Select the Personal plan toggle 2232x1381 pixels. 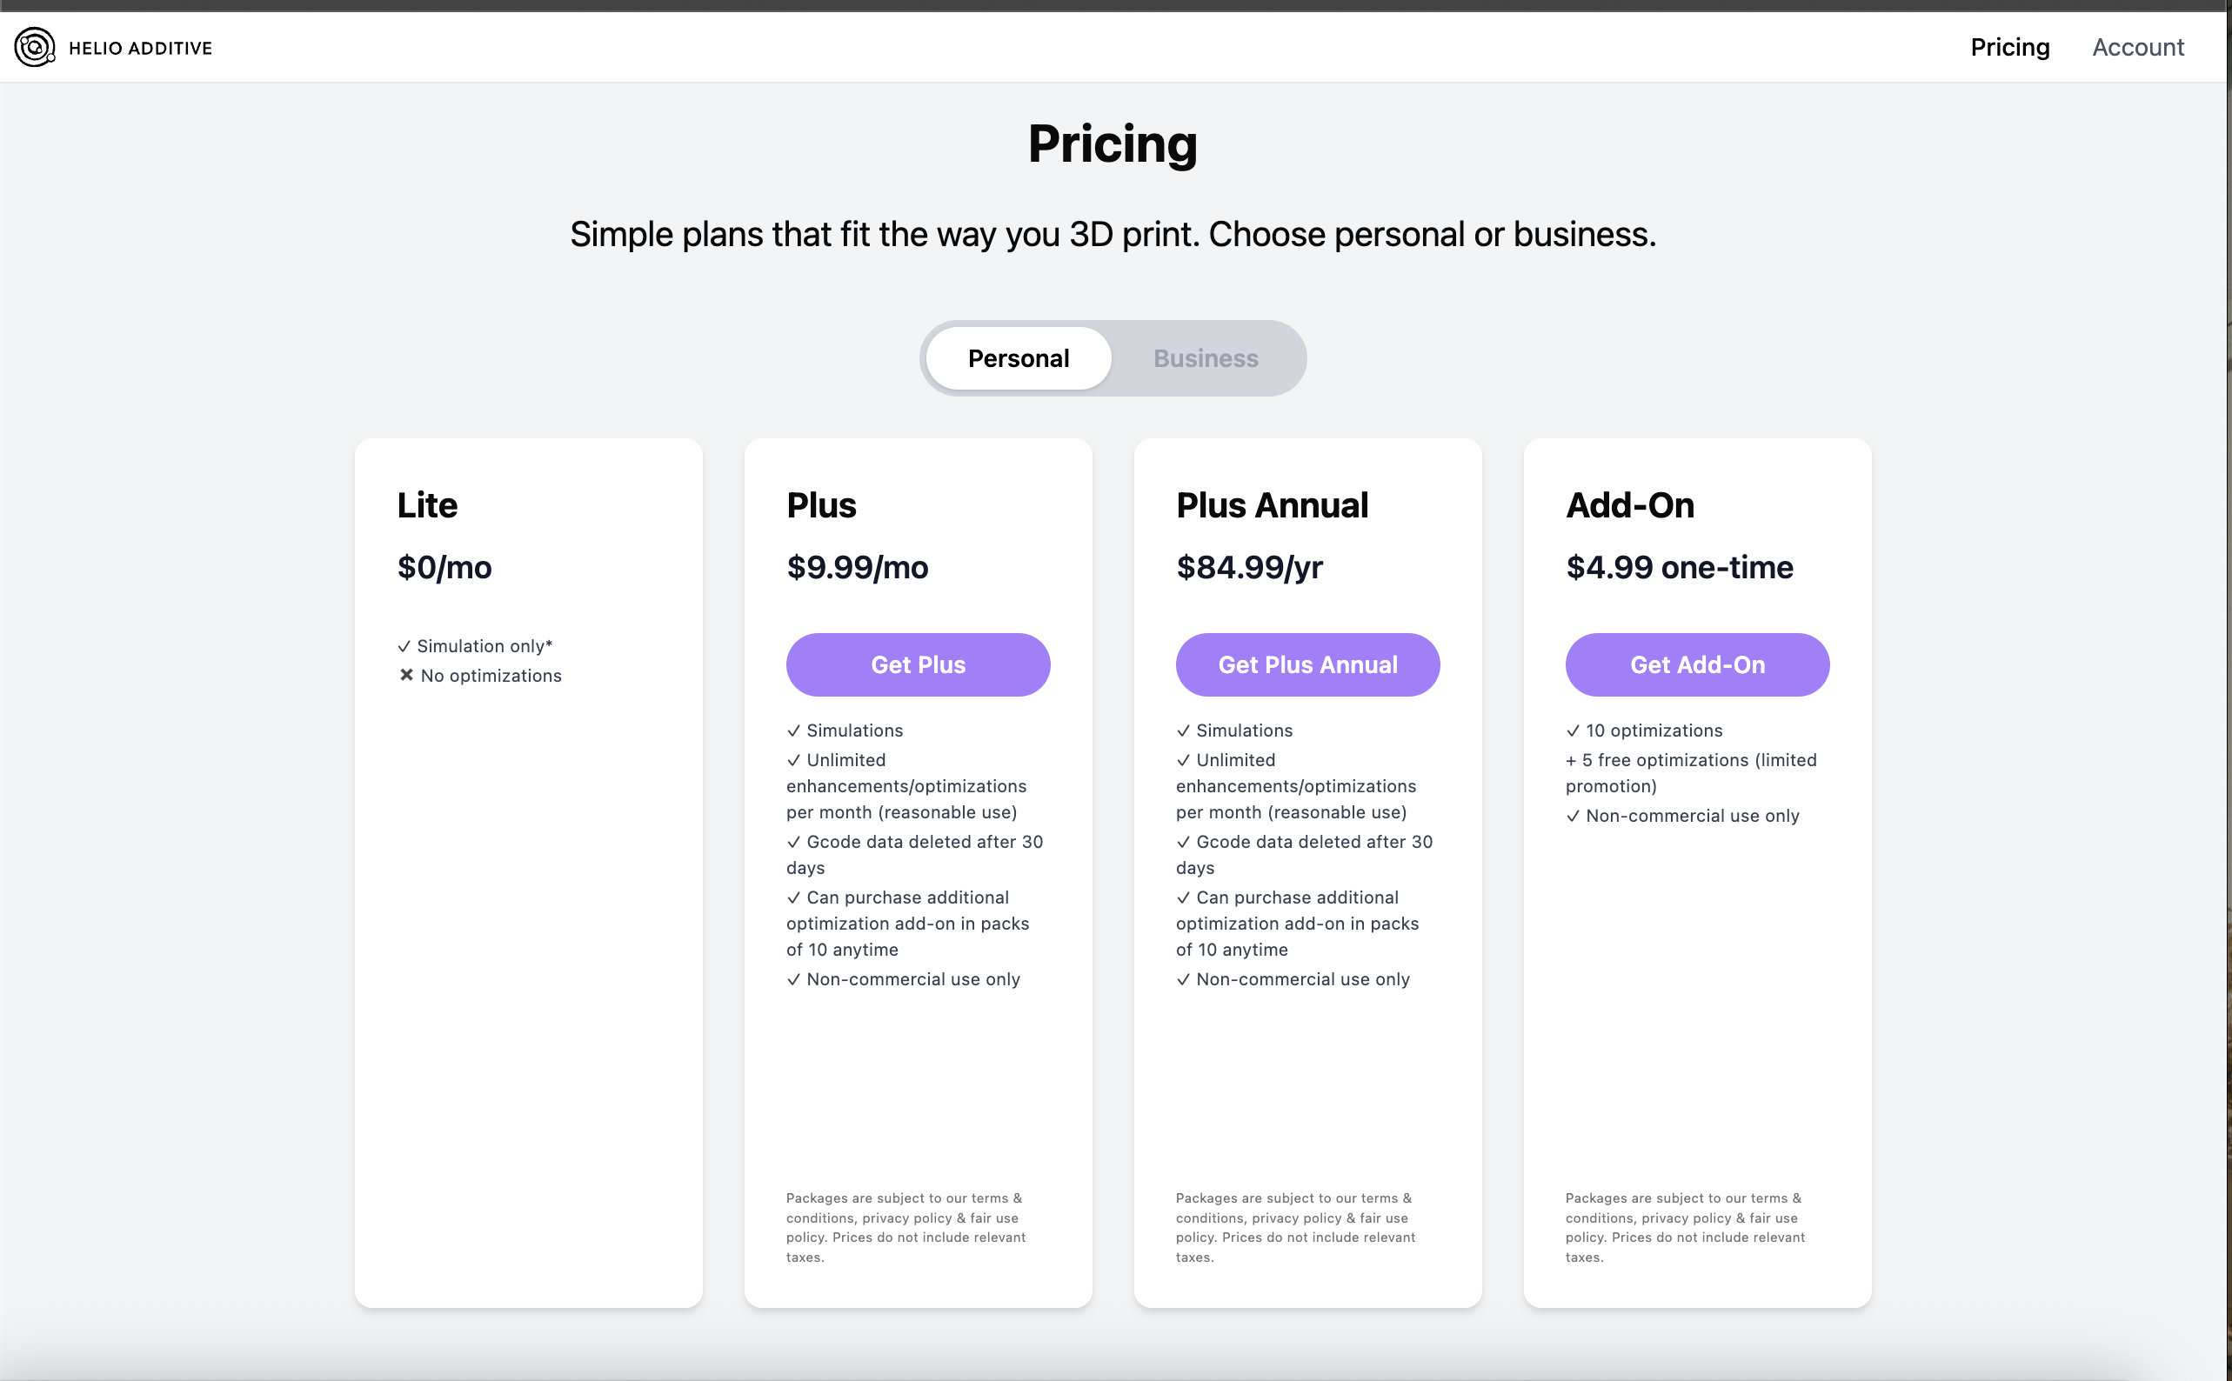tap(1018, 358)
